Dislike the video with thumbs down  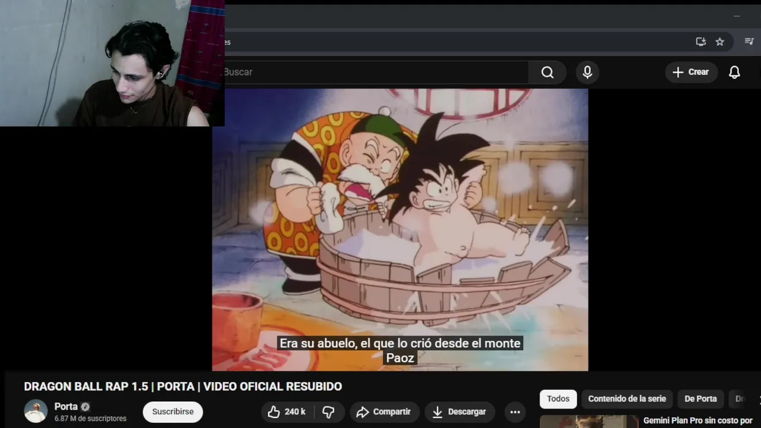pyautogui.click(x=328, y=411)
